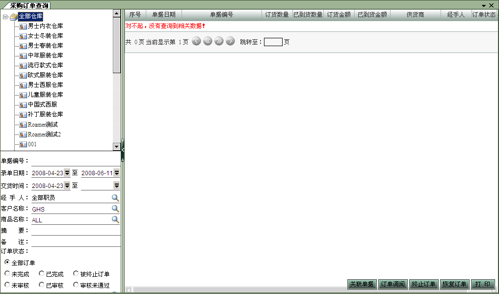Open 交货时间 end date dropdown
The image size is (499, 294).
116,186
